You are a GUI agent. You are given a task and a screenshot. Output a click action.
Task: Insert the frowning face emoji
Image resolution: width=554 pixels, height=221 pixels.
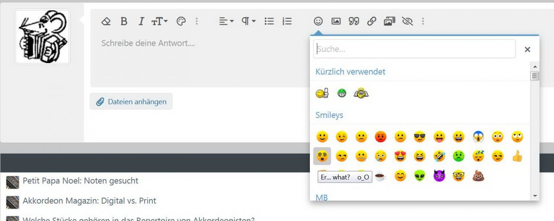[x=361, y=137]
